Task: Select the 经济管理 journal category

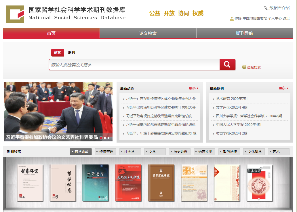Action: (106, 152)
